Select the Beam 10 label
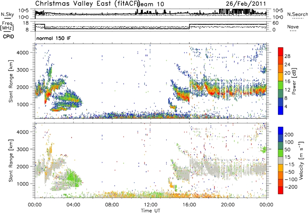This screenshot has height=213, width=308. click(x=150, y=4)
